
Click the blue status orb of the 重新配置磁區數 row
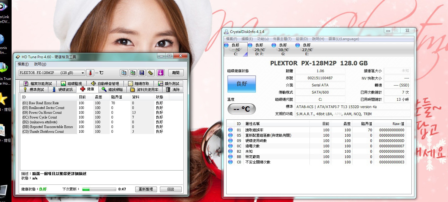[230, 135]
